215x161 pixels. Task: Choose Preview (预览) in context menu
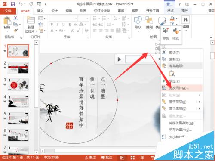tap(181, 81)
